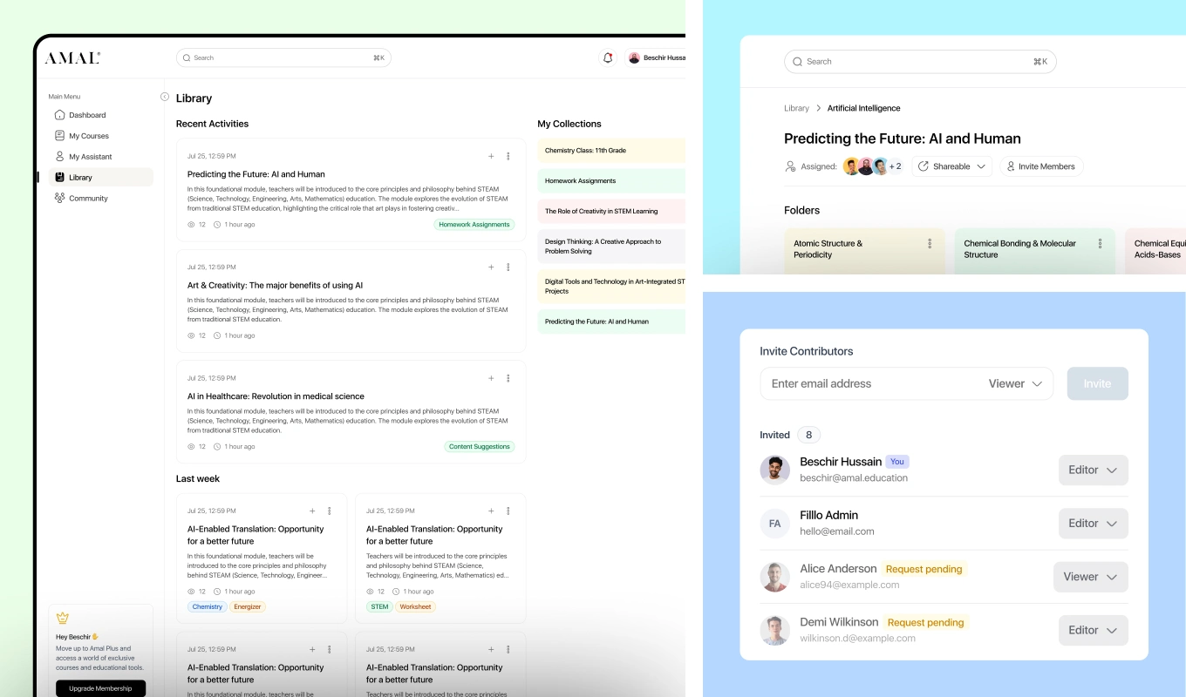Open Homework Assignments collection
The width and height of the screenshot is (1186, 697).
[x=611, y=181]
